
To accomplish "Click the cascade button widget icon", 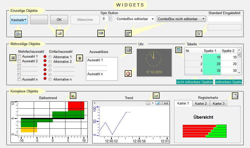I will (x=18, y=33).
